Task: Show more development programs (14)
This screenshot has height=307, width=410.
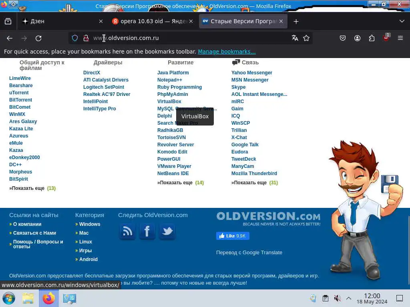Action: [x=181, y=183]
